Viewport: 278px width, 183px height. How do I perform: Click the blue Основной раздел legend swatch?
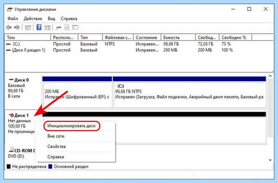51,166
